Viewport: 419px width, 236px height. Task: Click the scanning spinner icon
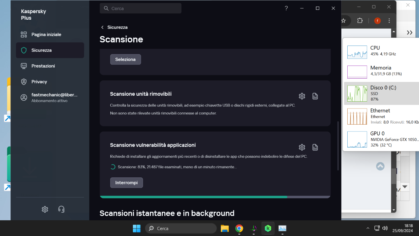pos(113,167)
